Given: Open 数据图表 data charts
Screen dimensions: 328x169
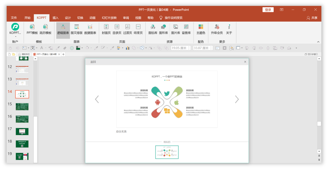Looking at the screenshot, I should pyautogui.click(x=90, y=29).
